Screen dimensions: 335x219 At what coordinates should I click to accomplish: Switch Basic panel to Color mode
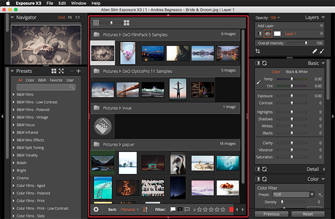click(276, 72)
